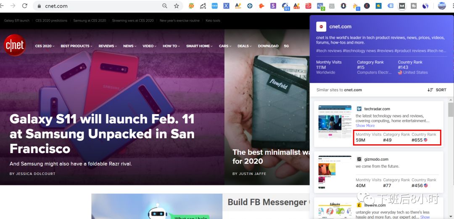The width and height of the screenshot is (454, 219).
Task: Open the Download nav item
Action: (x=268, y=46)
